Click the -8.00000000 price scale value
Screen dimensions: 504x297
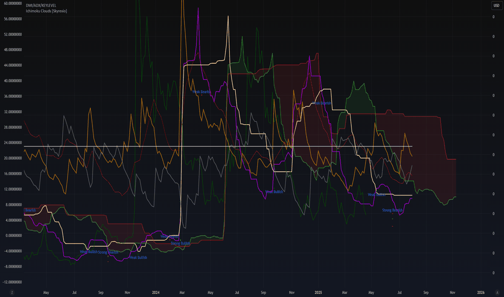click(13, 267)
